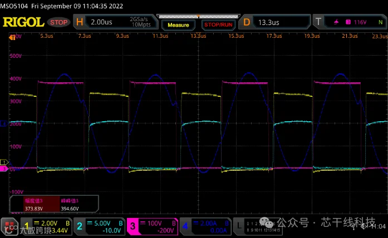This screenshot has height=238, width=388.
Task: Open the Measure menu
Action: point(178,25)
